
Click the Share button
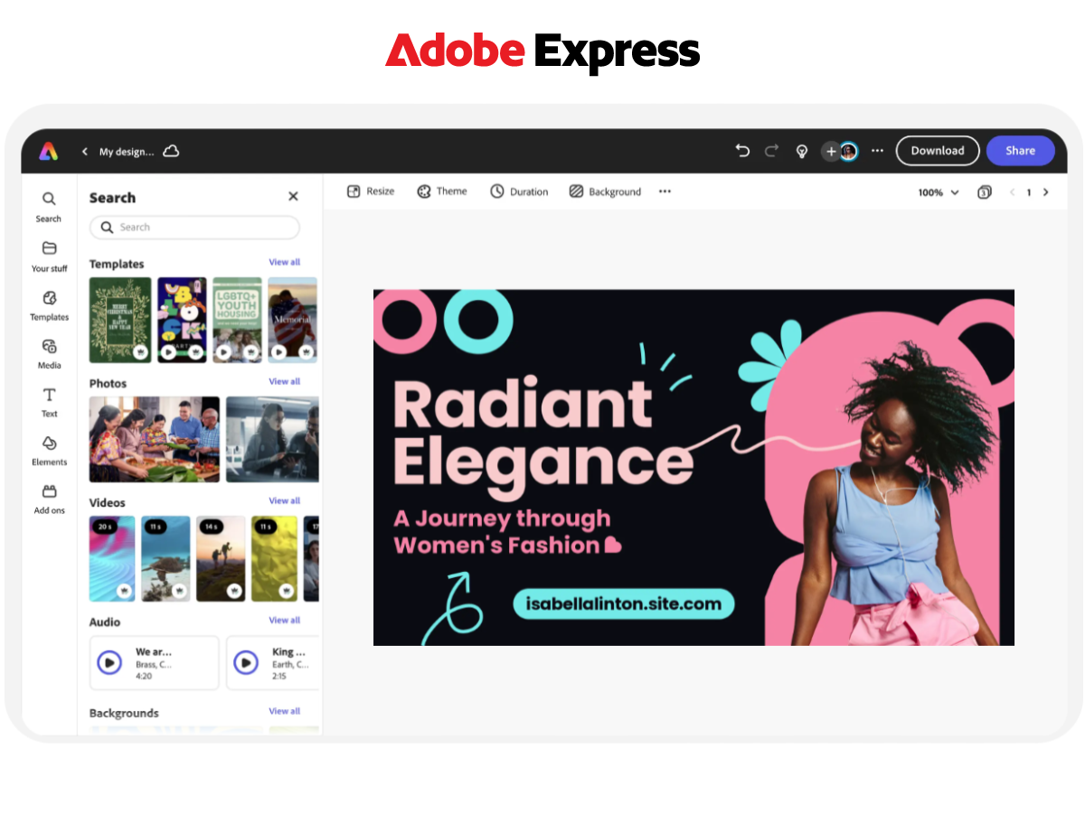coord(1020,151)
